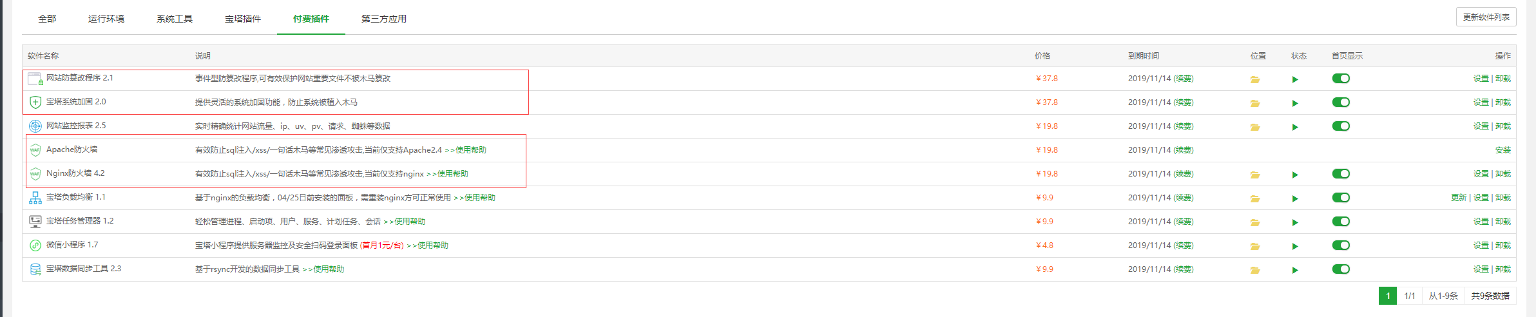Screen dimensions: 1536x317
Task: Select page 1 in pagination
Action: [x=1388, y=296]
